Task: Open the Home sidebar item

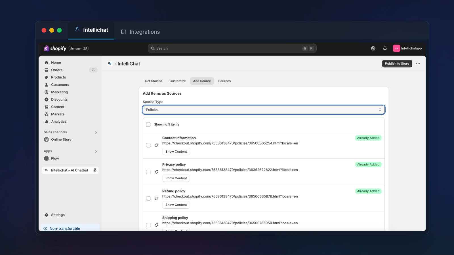Action: 56,63
